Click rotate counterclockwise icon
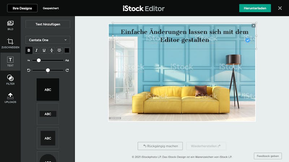The image size is (289, 162). [29, 70]
